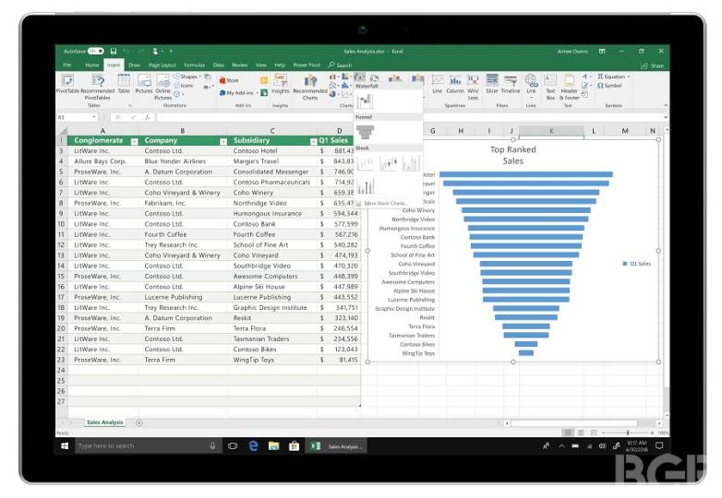Screen dimensions: 722x498
Task: Select cell containing Blue Yonder Airlines
Action: pos(183,161)
